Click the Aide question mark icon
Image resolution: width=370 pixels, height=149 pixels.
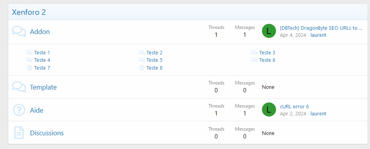point(19,110)
